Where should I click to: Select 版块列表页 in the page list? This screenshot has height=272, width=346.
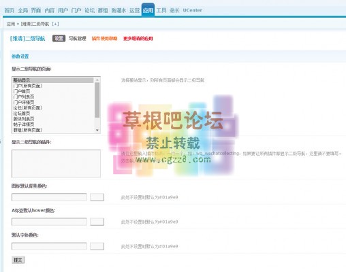pyautogui.click(x=53, y=119)
